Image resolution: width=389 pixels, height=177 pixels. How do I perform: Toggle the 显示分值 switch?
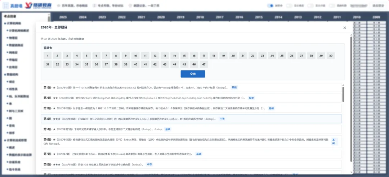click(310, 5)
